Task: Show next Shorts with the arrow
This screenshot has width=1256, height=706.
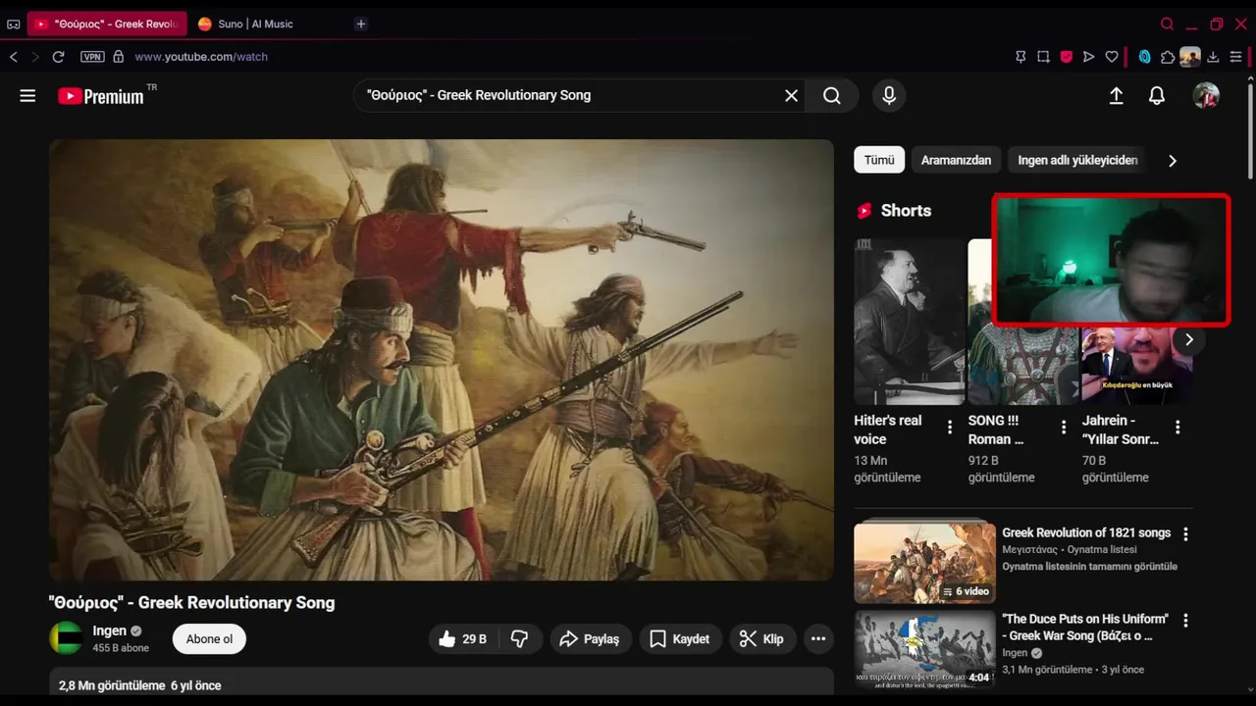Action: [x=1188, y=340]
